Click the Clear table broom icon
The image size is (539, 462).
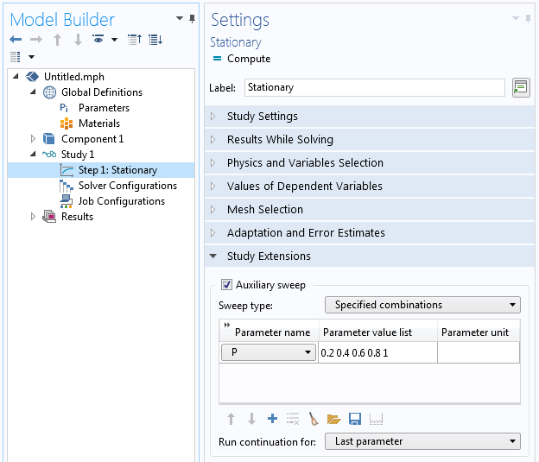pyautogui.click(x=313, y=419)
